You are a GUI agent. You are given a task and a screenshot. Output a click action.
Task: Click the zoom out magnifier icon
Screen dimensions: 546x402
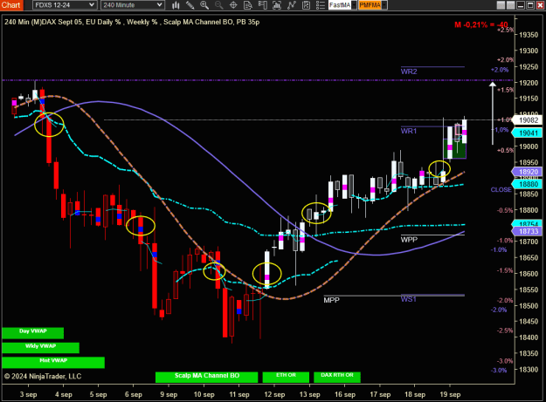coord(218,5)
